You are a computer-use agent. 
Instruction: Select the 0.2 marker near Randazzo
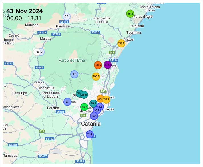(67, 16)
